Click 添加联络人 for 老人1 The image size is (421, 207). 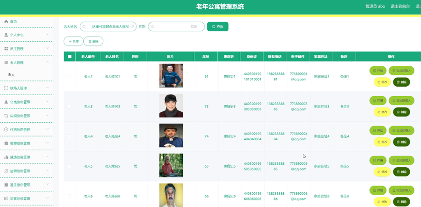coord(402,71)
